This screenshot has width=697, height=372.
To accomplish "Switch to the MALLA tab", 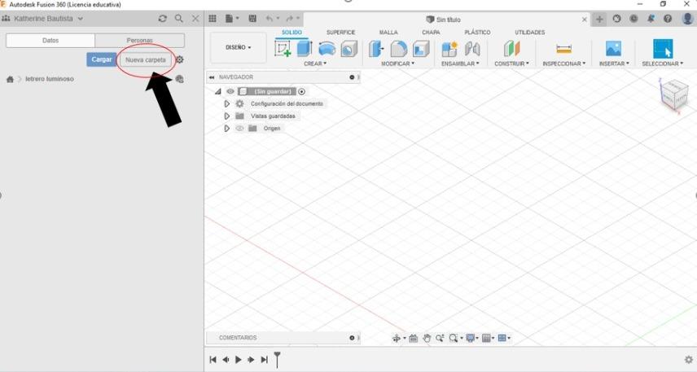I will point(388,33).
